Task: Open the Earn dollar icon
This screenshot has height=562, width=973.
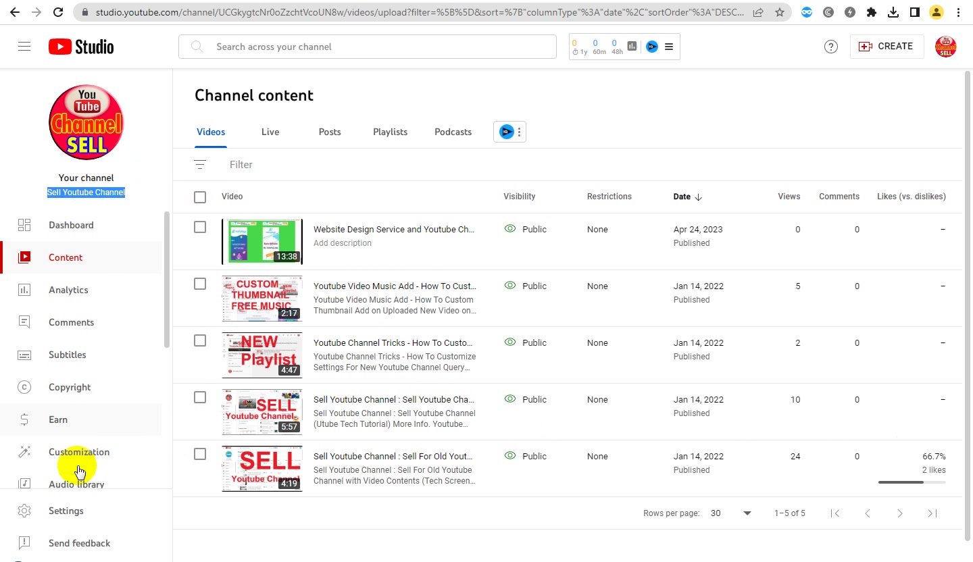Action: [x=24, y=419]
